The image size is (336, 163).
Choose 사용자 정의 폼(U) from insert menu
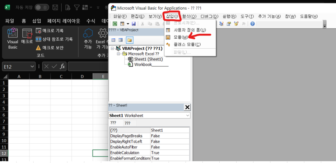click(190, 30)
